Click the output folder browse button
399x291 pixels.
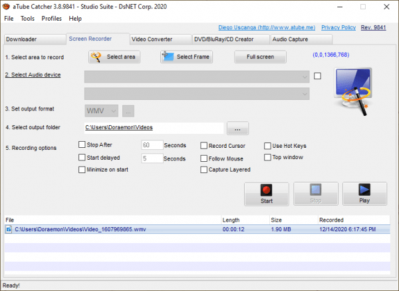237,128
